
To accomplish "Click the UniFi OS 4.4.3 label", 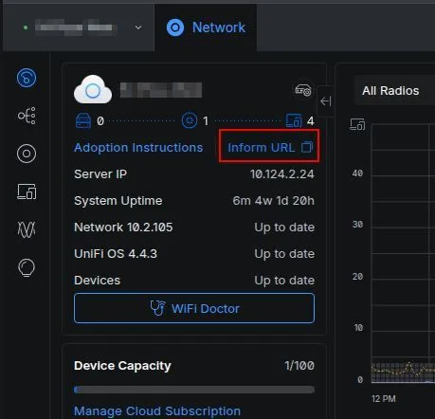I will pos(116,254).
